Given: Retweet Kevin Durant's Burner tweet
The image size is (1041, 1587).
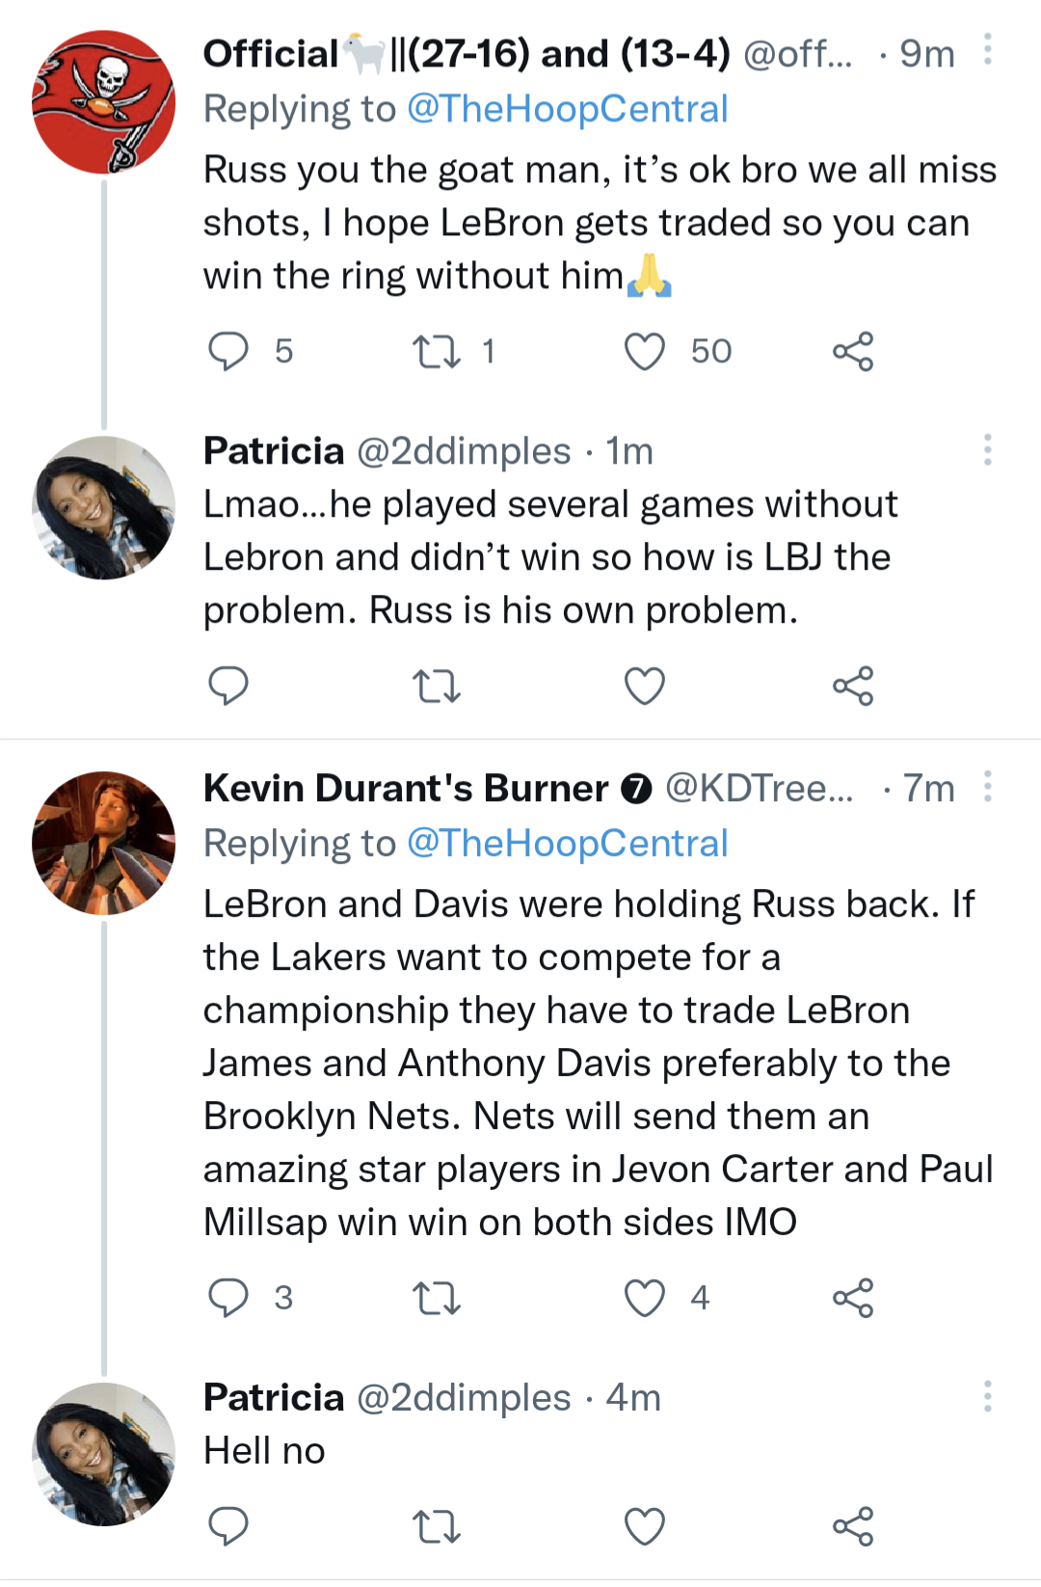Looking at the screenshot, I should (436, 1297).
